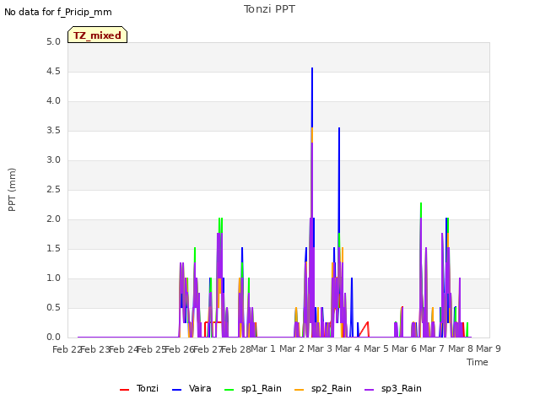Click the Mar 3 x-axis tick label
540x405 pixels.
(320, 348)
